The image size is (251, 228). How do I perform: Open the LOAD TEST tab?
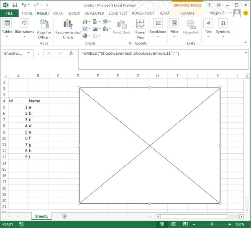click(x=118, y=13)
